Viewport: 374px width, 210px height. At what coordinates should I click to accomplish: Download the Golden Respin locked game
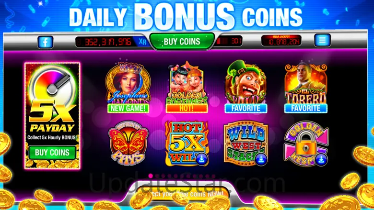pyautogui.click(x=321, y=159)
